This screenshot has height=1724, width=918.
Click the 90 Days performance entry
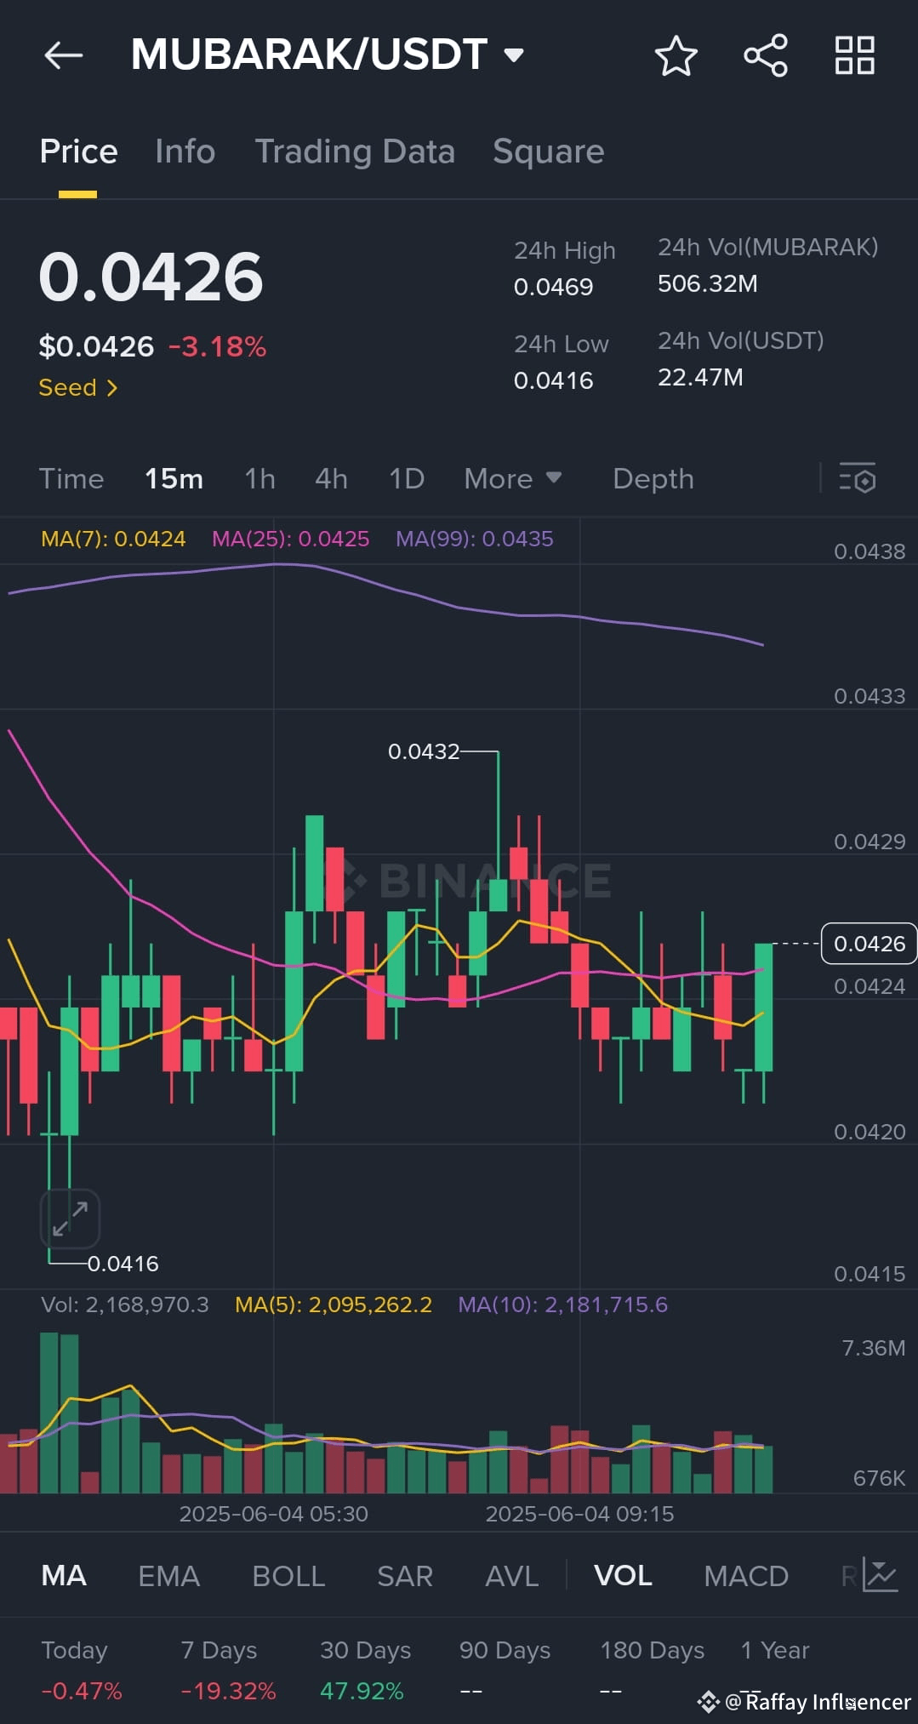(505, 1670)
